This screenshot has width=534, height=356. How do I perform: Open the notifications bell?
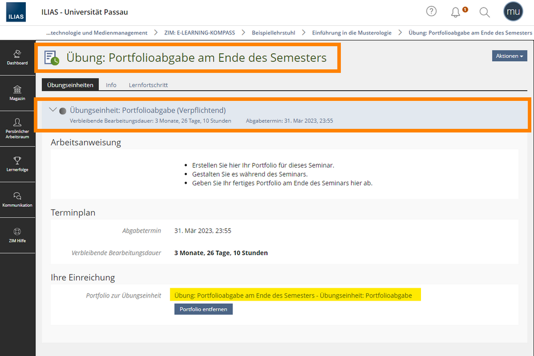(x=455, y=12)
